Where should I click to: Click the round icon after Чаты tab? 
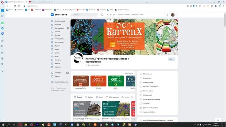(132, 97)
